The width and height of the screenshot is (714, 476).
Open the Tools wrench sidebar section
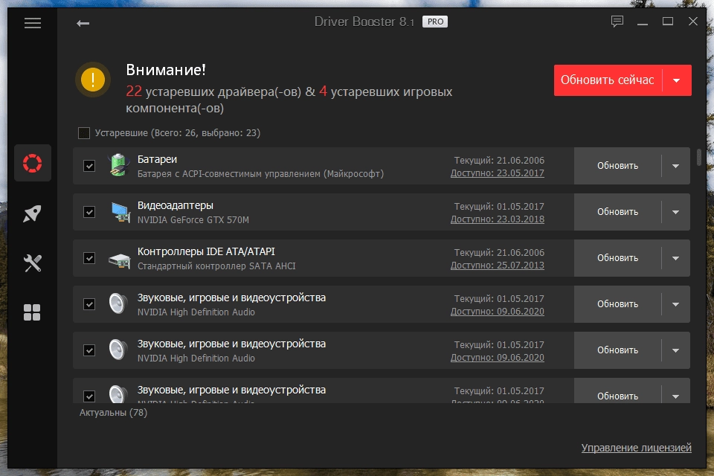pos(32,263)
